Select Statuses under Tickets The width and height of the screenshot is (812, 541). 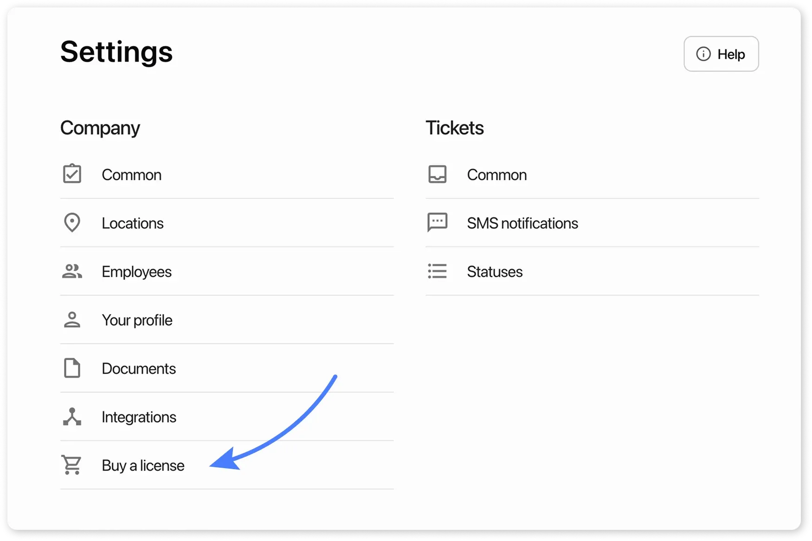coord(495,272)
